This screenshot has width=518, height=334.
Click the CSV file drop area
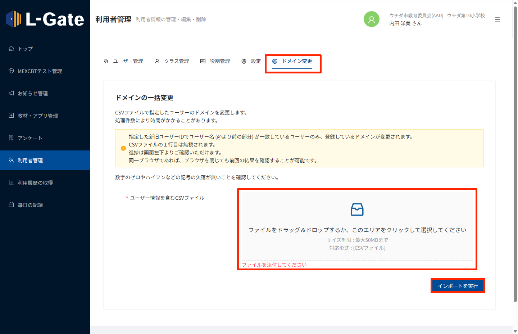tap(357, 226)
